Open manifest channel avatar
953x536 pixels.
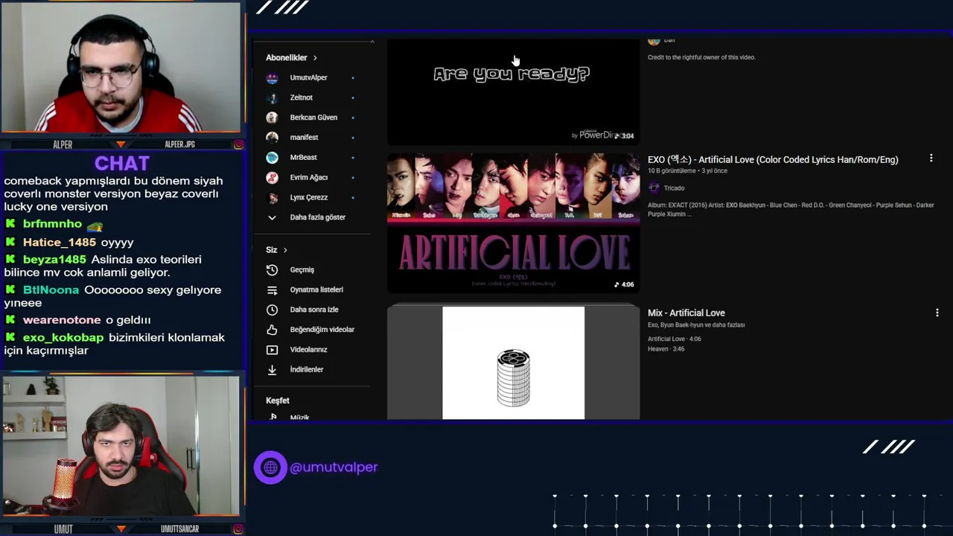272,137
